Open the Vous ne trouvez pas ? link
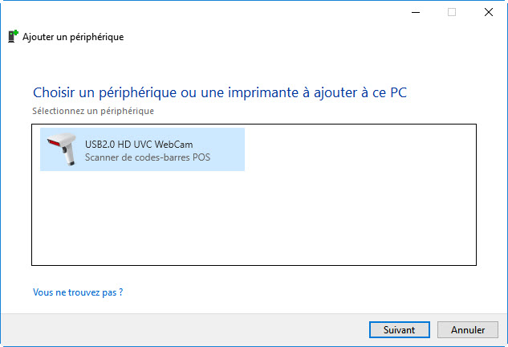The image size is (508, 347). pyautogui.click(x=78, y=292)
